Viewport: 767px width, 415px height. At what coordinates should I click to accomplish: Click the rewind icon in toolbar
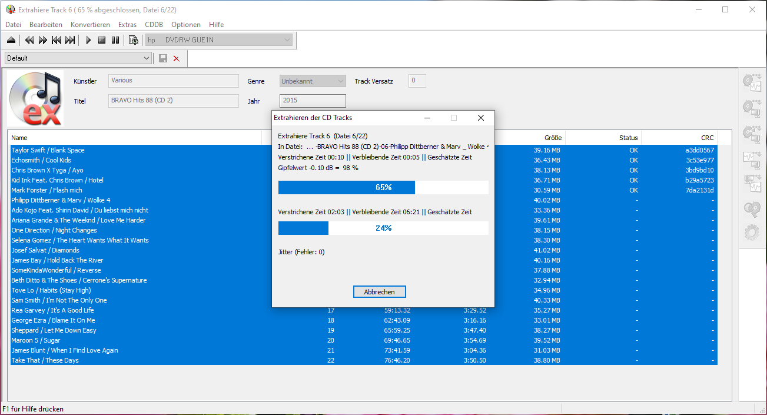pos(29,40)
